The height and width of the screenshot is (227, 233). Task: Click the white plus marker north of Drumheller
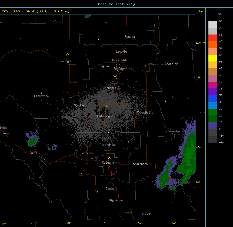(165, 101)
